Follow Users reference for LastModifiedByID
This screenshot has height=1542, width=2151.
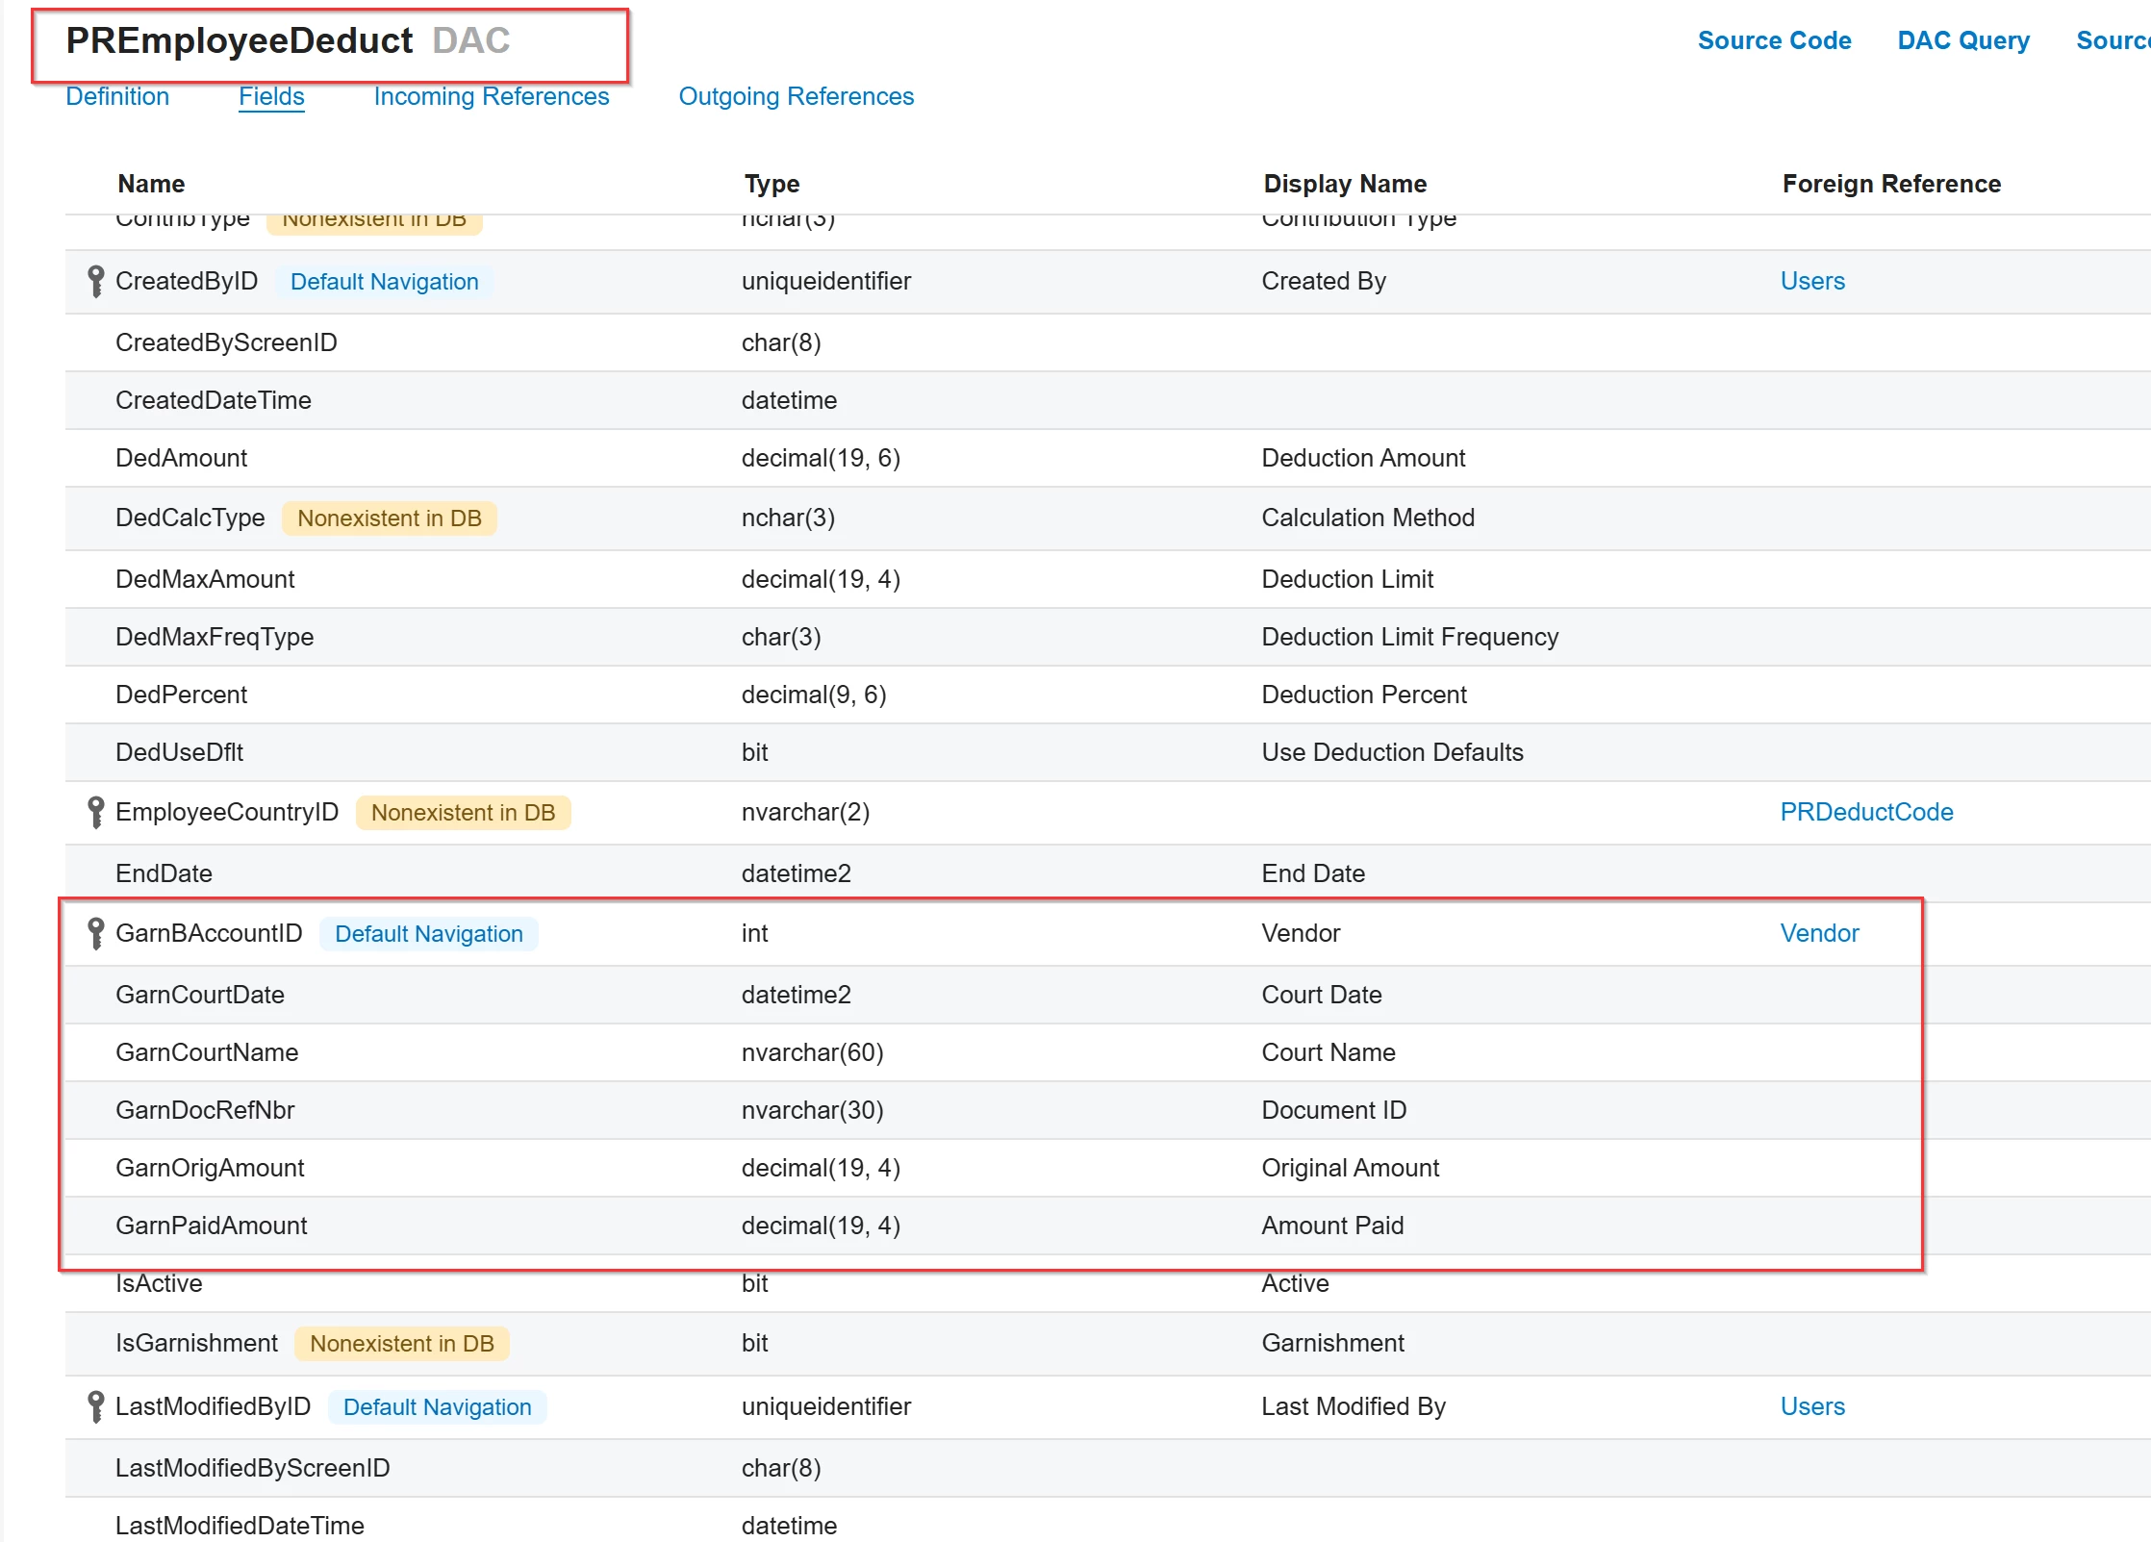click(1811, 1406)
